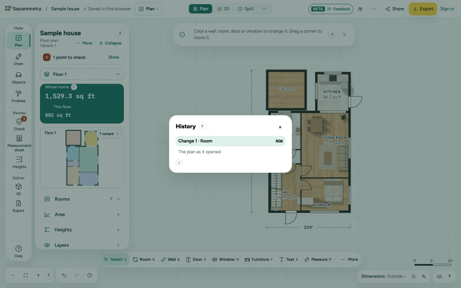461x288 pixels.
Task: Click the Sign in link
Action: [x=447, y=9]
